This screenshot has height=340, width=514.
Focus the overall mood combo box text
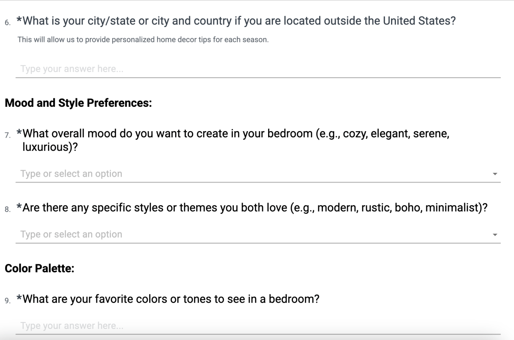coord(253,174)
